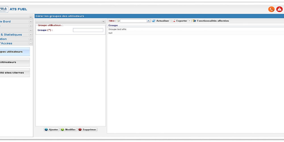Expand the Bord sidebar section
Image resolution: width=284 pixels, height=142 pixels.
(x=31, y=22)
